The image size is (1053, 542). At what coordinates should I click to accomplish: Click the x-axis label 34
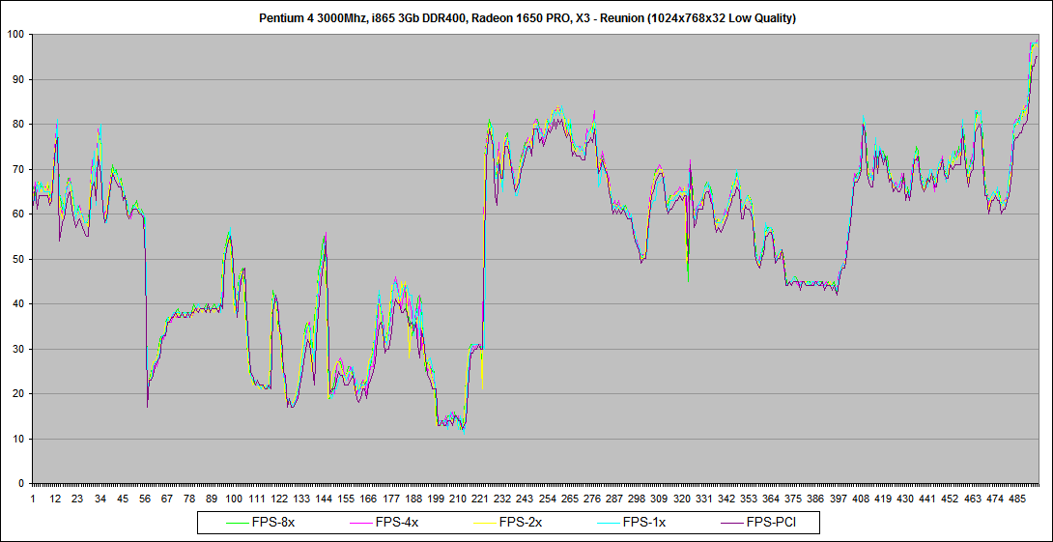pyautogui.click(x=100, y=499)
